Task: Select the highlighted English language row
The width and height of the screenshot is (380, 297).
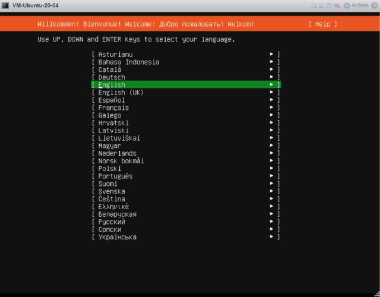Action: pyautogui.click(x=186, y=84)
